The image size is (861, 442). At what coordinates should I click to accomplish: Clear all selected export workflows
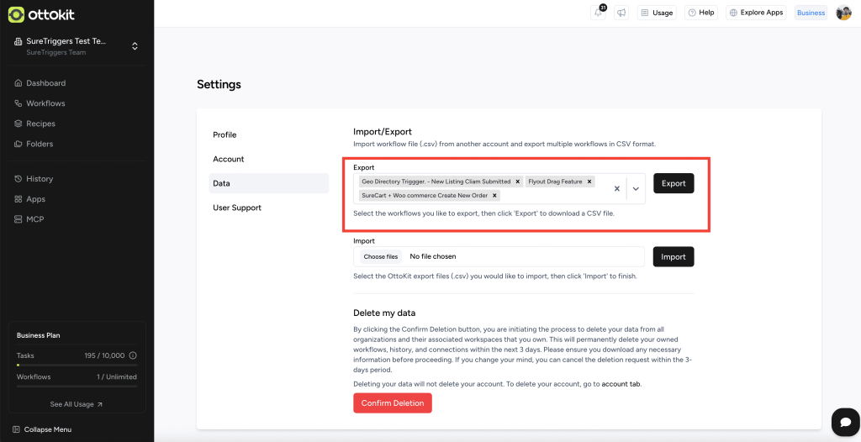point(616,189)
